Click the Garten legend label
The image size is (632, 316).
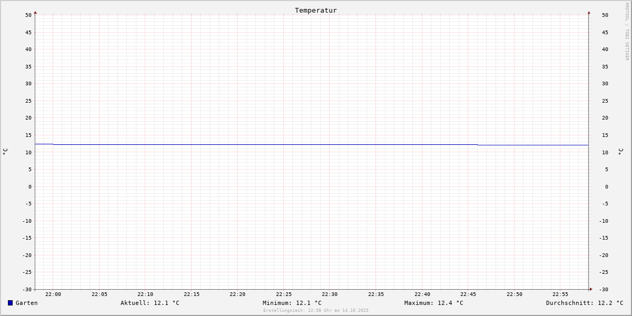click(x=27, y=303)
